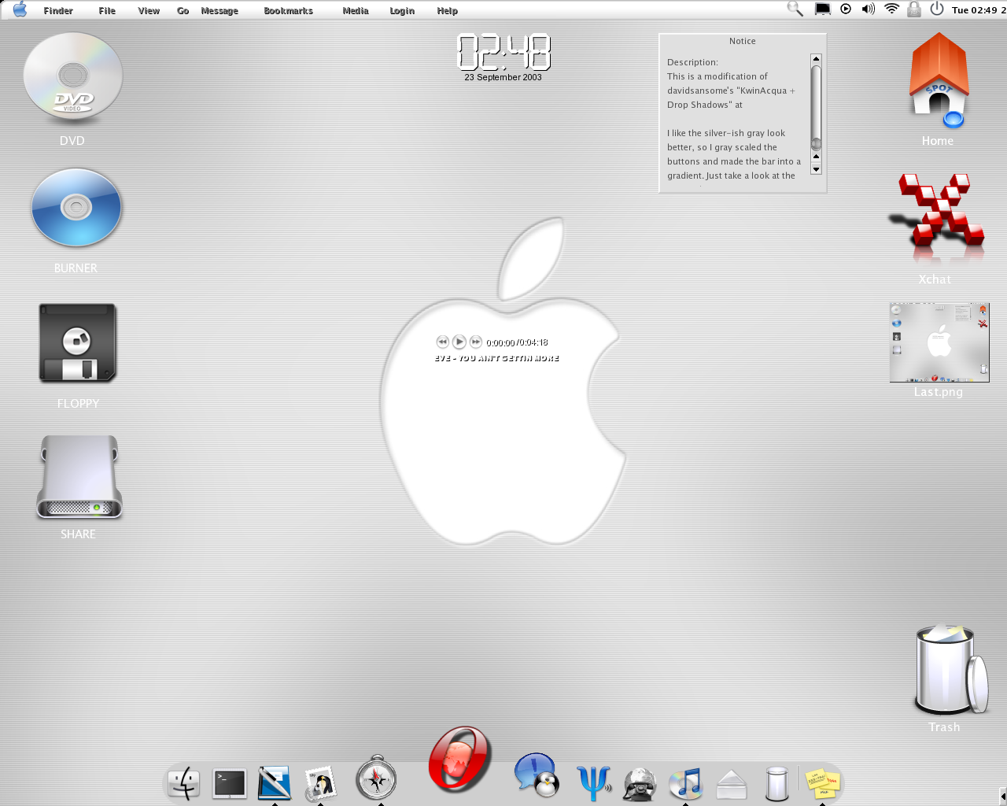
Task: Click the up arrow at the top of the Notice scrollbar
Action: coord(816,59)
